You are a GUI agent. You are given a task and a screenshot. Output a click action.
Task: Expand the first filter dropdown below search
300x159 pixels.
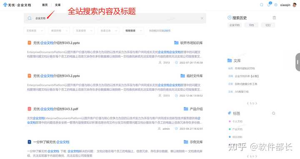coord(35,30)
